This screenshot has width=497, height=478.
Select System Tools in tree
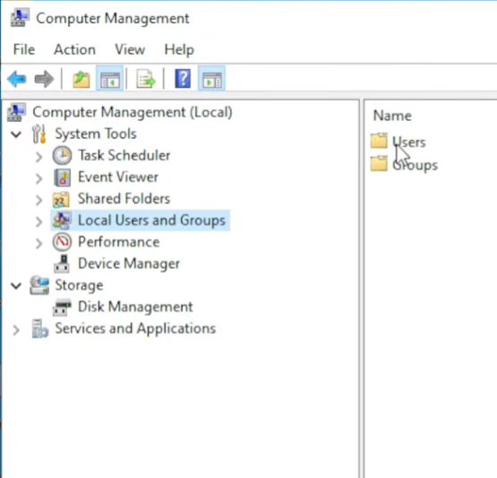coord(96,134)
